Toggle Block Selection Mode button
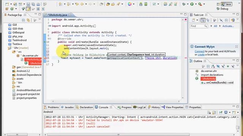Viewport: 243px width, 136px height. pyautogui.click(x=38, y=9)
